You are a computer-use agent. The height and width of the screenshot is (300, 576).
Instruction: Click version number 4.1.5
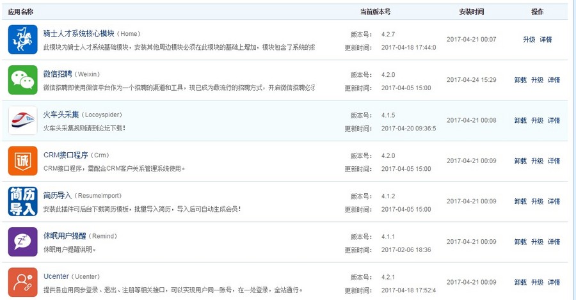tap(388, 115)
